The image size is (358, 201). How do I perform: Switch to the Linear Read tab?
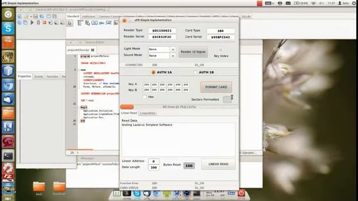(x=129, y=113)
